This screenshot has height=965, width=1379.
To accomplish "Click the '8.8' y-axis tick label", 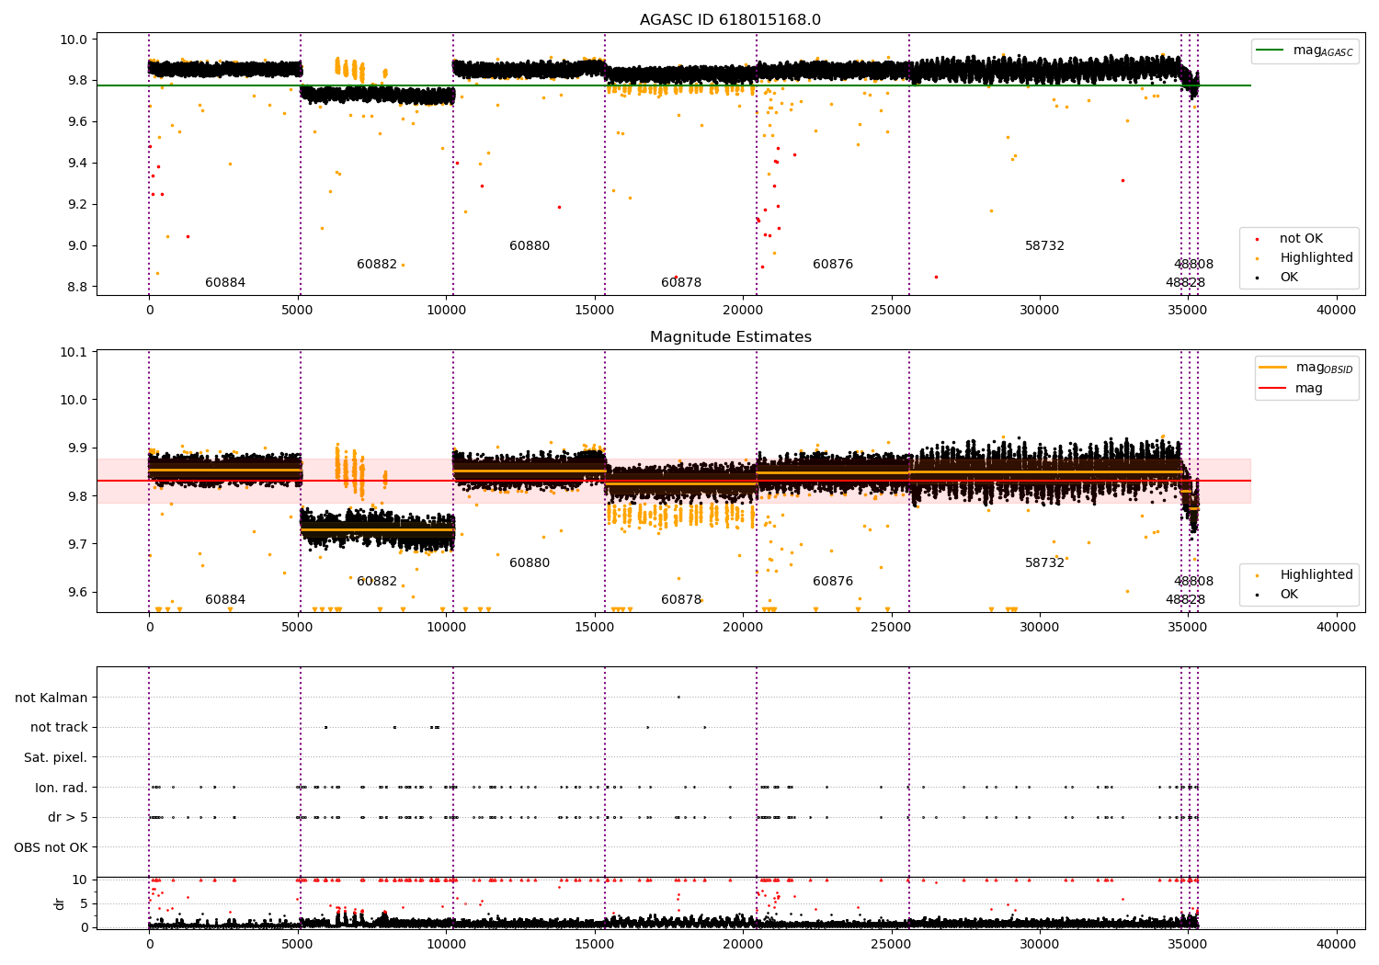I will (x=78, y=287).
